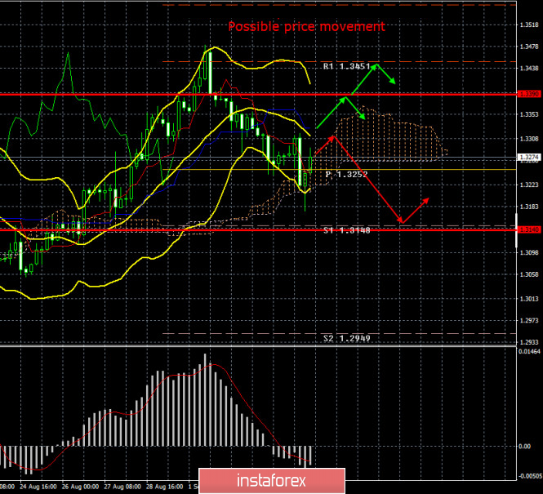
Task: Click the MACD scale value 0.01464
Action: pos(529,352)
